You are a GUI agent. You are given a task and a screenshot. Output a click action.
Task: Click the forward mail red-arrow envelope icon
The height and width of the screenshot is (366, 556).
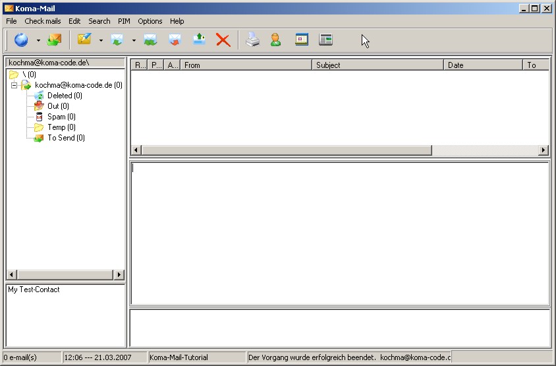pos(175,40)
